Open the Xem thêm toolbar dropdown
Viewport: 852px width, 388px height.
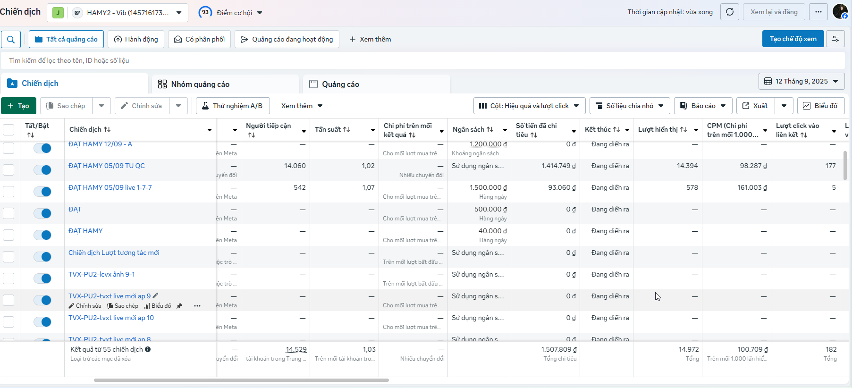(x=302, y=106)
